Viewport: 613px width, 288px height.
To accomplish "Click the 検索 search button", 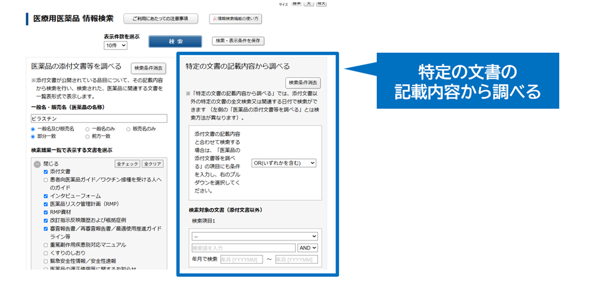I will point(175,41).
